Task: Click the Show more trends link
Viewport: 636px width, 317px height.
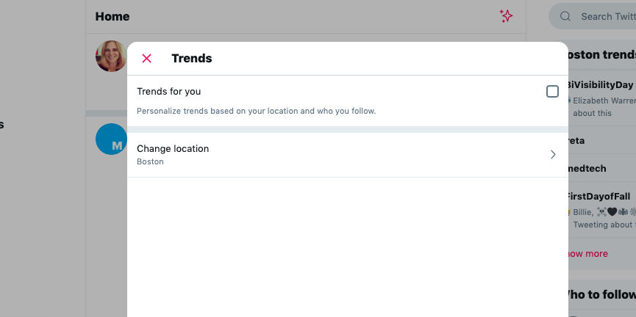Action: point(588,254)
